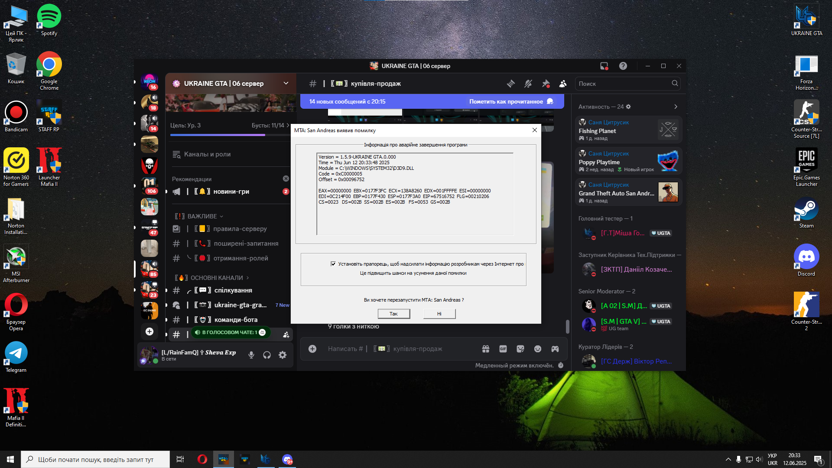Click the Discord search field
This screenshot has width=832, height=468.
point(627,84)
